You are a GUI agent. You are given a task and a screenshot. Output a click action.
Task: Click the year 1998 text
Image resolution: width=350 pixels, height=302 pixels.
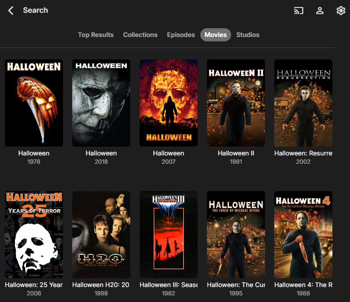[101, 293]
